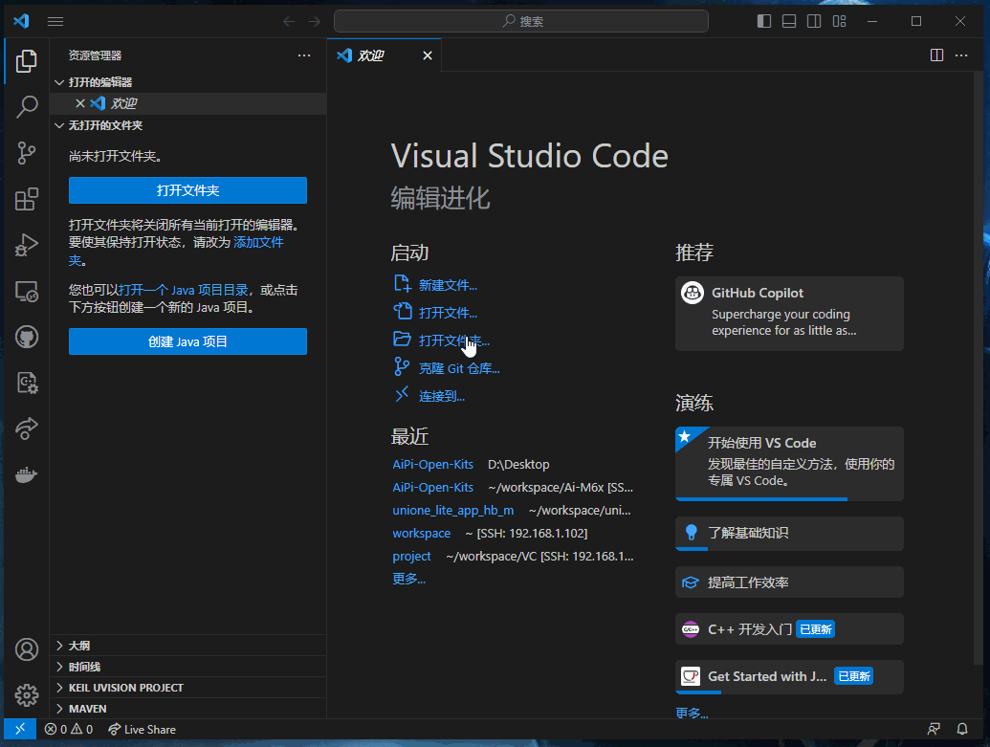Open recent workspace SSH folder

[x=421, y=534]
